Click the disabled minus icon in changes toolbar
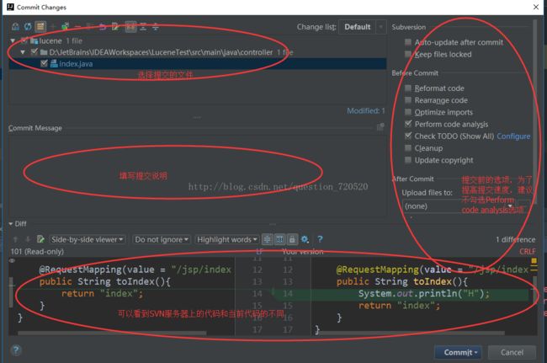547x363 pixels. pyautogui.click(x=77, y=26)
